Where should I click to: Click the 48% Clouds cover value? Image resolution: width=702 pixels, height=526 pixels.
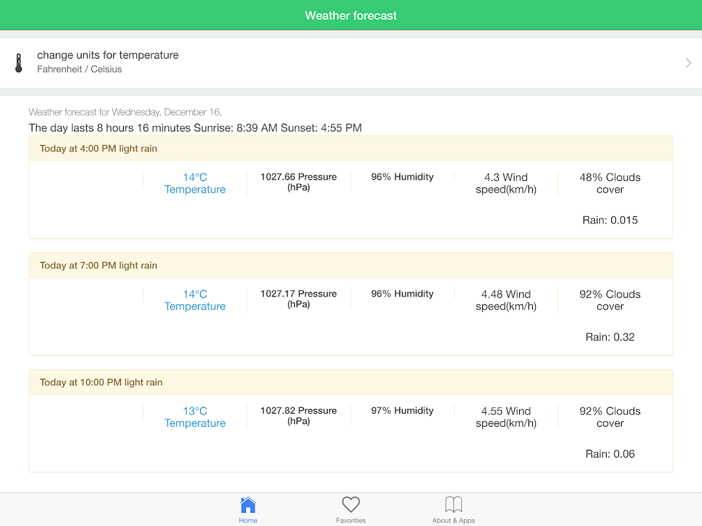point(610,183)
